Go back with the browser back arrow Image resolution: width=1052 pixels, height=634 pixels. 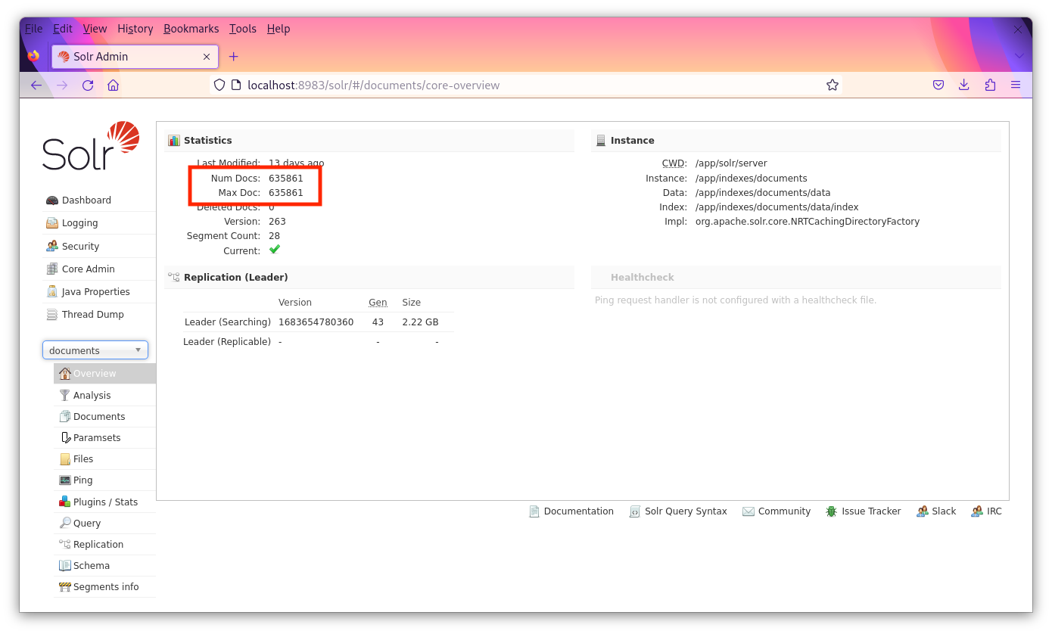click(x=36, y=85)
